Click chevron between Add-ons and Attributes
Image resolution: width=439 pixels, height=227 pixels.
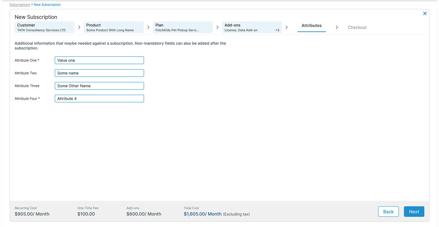click(287, 27)
